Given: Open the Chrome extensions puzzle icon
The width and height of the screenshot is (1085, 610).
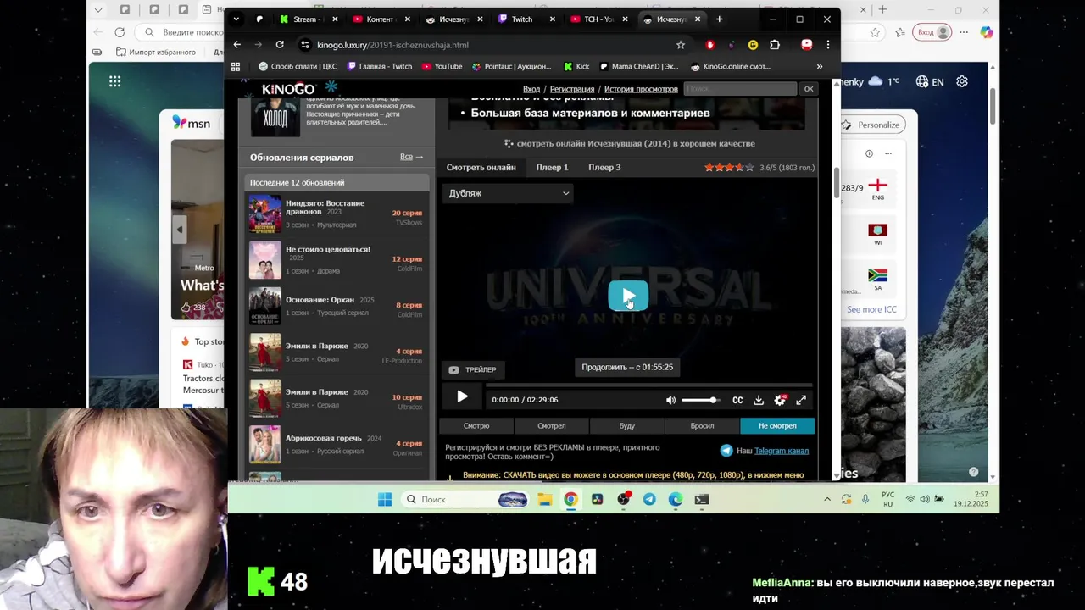Looking at the screenshot, I should (x=775, y=45).
